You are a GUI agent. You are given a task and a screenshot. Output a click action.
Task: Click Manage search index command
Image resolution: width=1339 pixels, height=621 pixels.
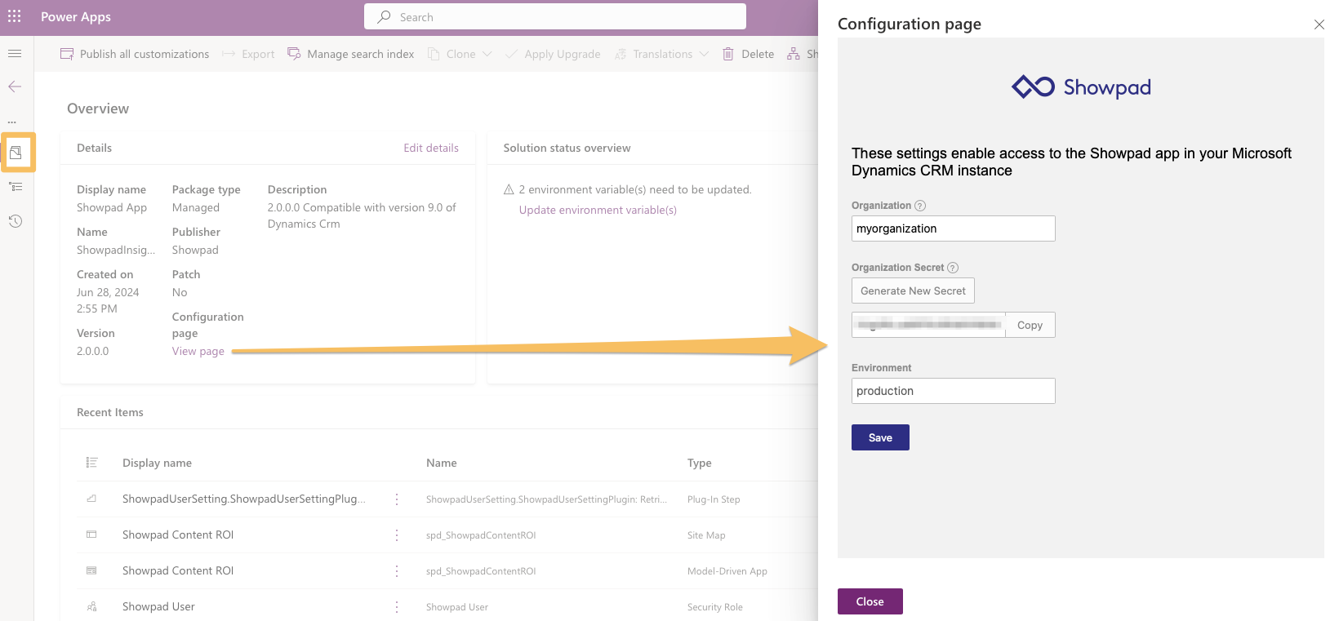pos(351,54)
